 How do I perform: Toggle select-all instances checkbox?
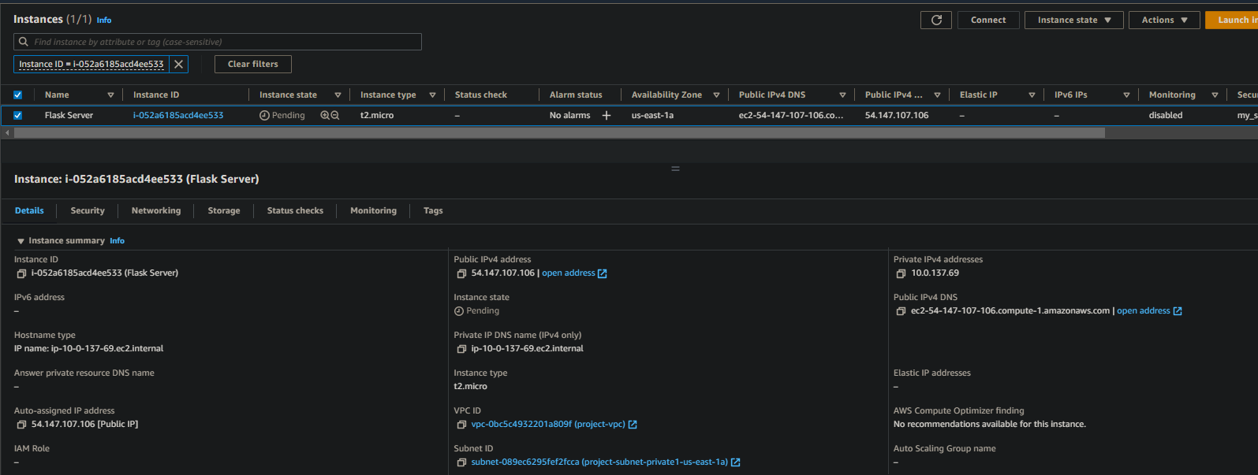[x=18, y=95]
